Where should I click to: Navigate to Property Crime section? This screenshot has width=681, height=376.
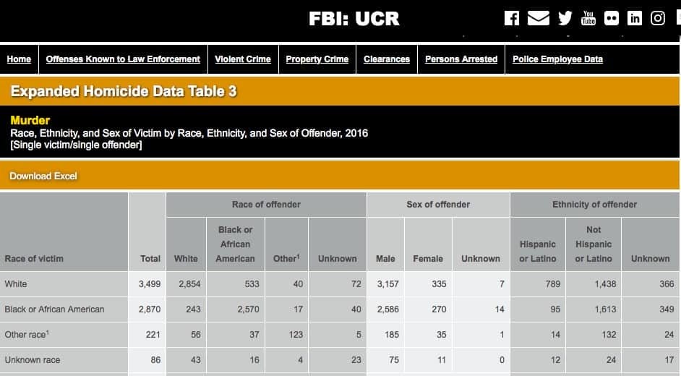click(x=317, y=59)
